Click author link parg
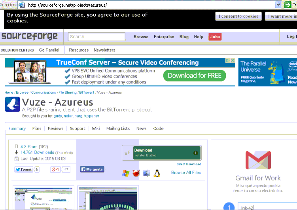Viewport: 297px width, 210px height. click(78, 116)
